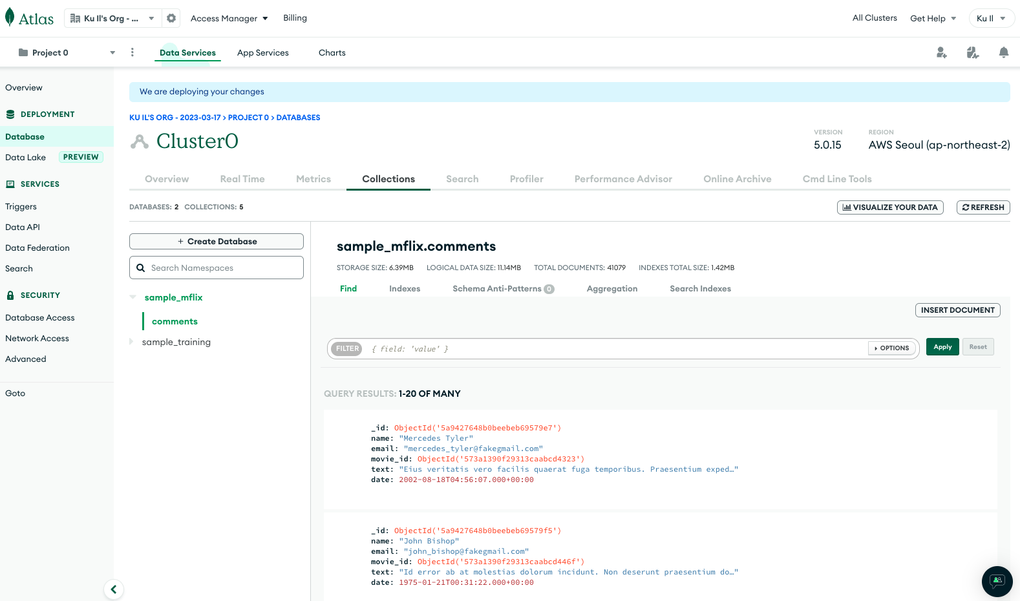Open the notifications bell
Screen dimensions: 1020x601
1004,52
